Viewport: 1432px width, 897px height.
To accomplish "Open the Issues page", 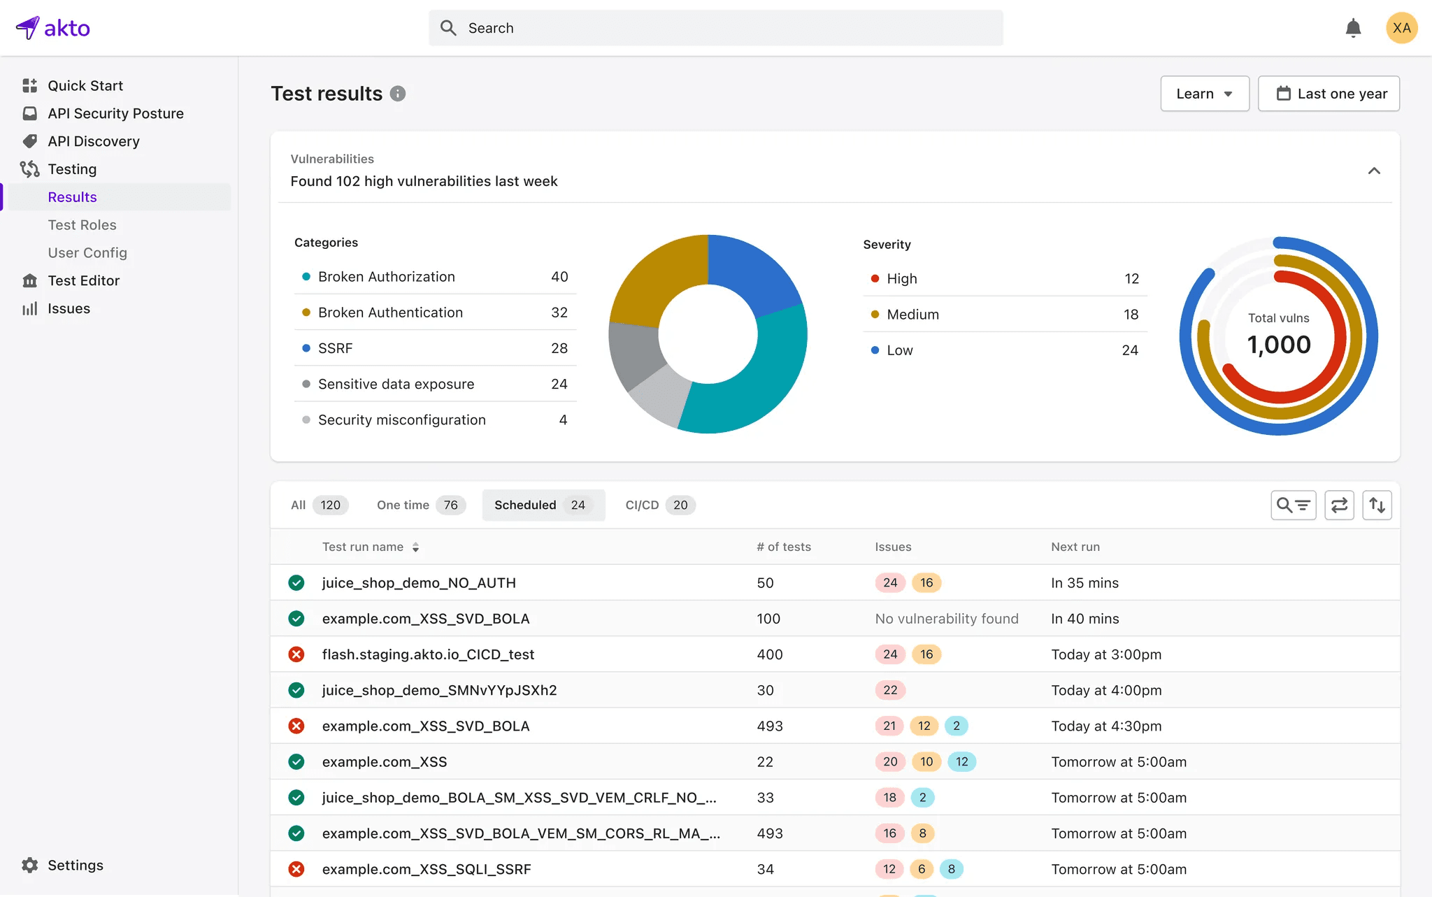I will (69, 308).
